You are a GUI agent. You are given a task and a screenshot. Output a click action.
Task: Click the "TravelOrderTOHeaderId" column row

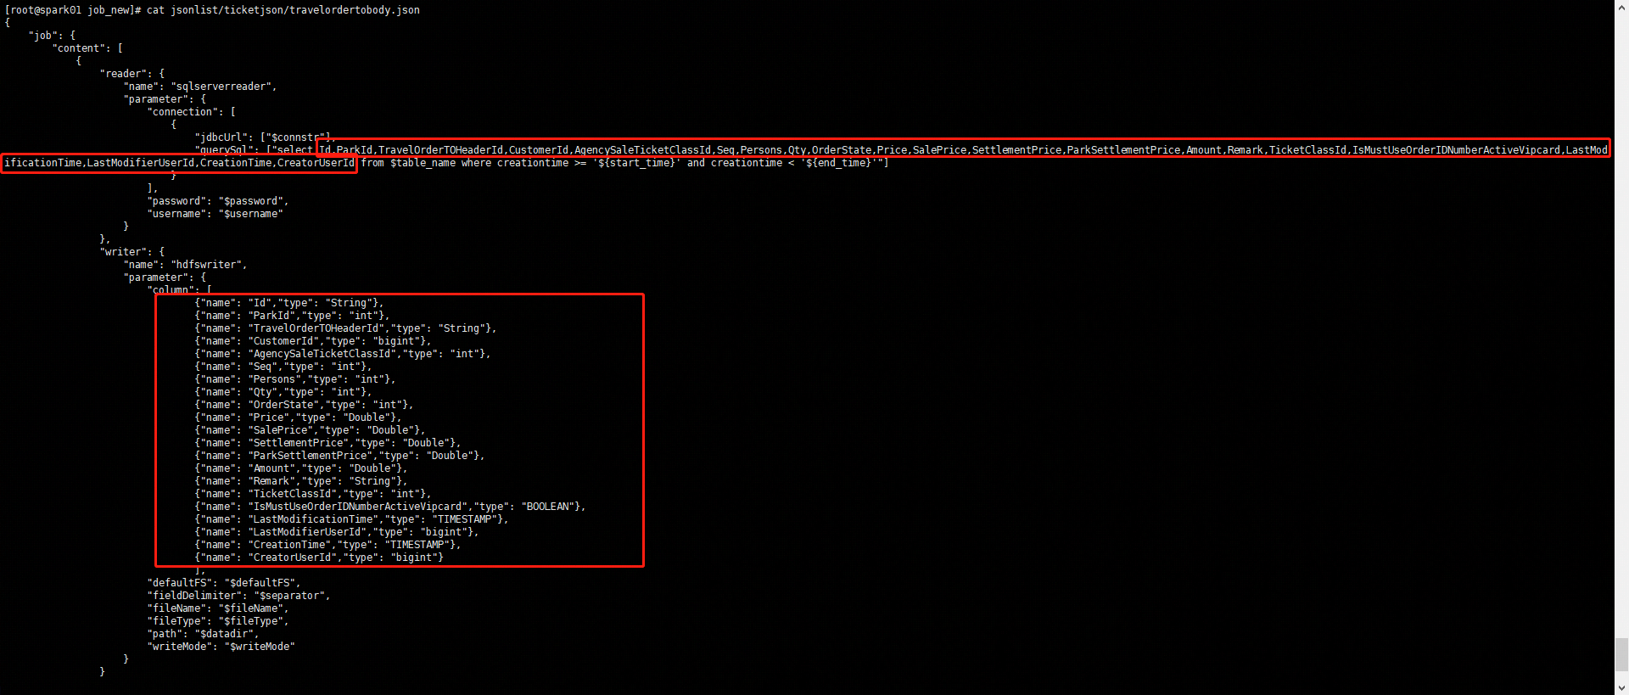click(345, 328)
